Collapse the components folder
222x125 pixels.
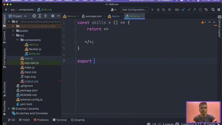click(17, 40)
